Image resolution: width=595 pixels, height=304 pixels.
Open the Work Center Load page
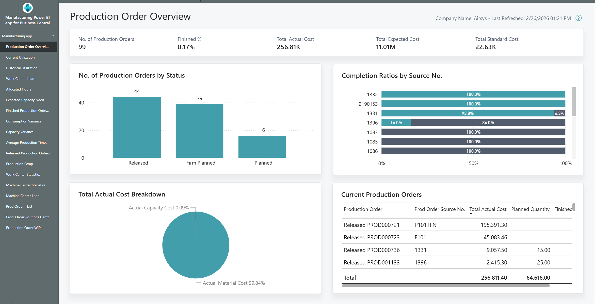click(x=20, y=79)
